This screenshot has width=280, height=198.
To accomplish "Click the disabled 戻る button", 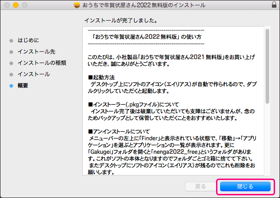I will point(200,187).
